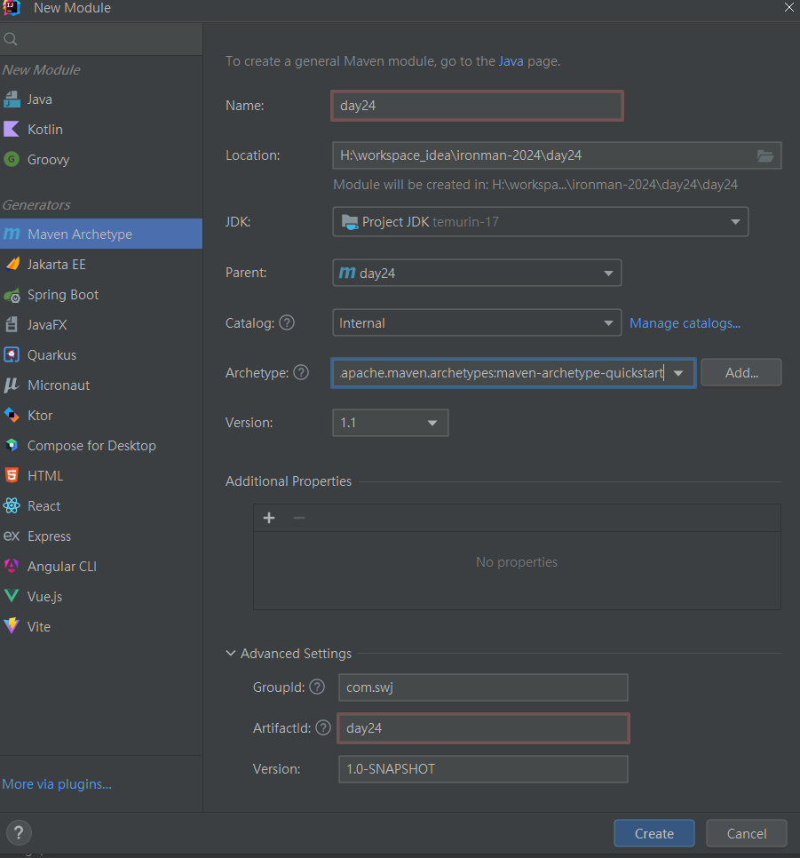The height and width of the screenshot is (858, 800).
Task: Show help for Archetype field
Action: [301, 373]
